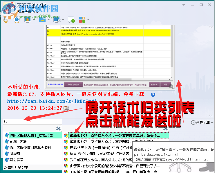The width and height of the screenshot is (215, 173).
Task: Expand the arrow beside the remote desktop icon
Action: [x=63, y=20]
